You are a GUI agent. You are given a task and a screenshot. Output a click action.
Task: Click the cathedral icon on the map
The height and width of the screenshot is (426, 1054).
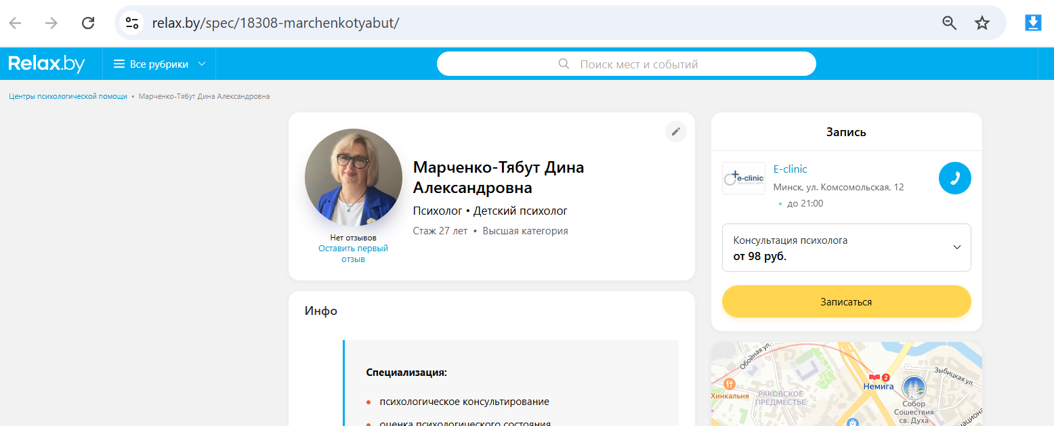pos(914,388)
